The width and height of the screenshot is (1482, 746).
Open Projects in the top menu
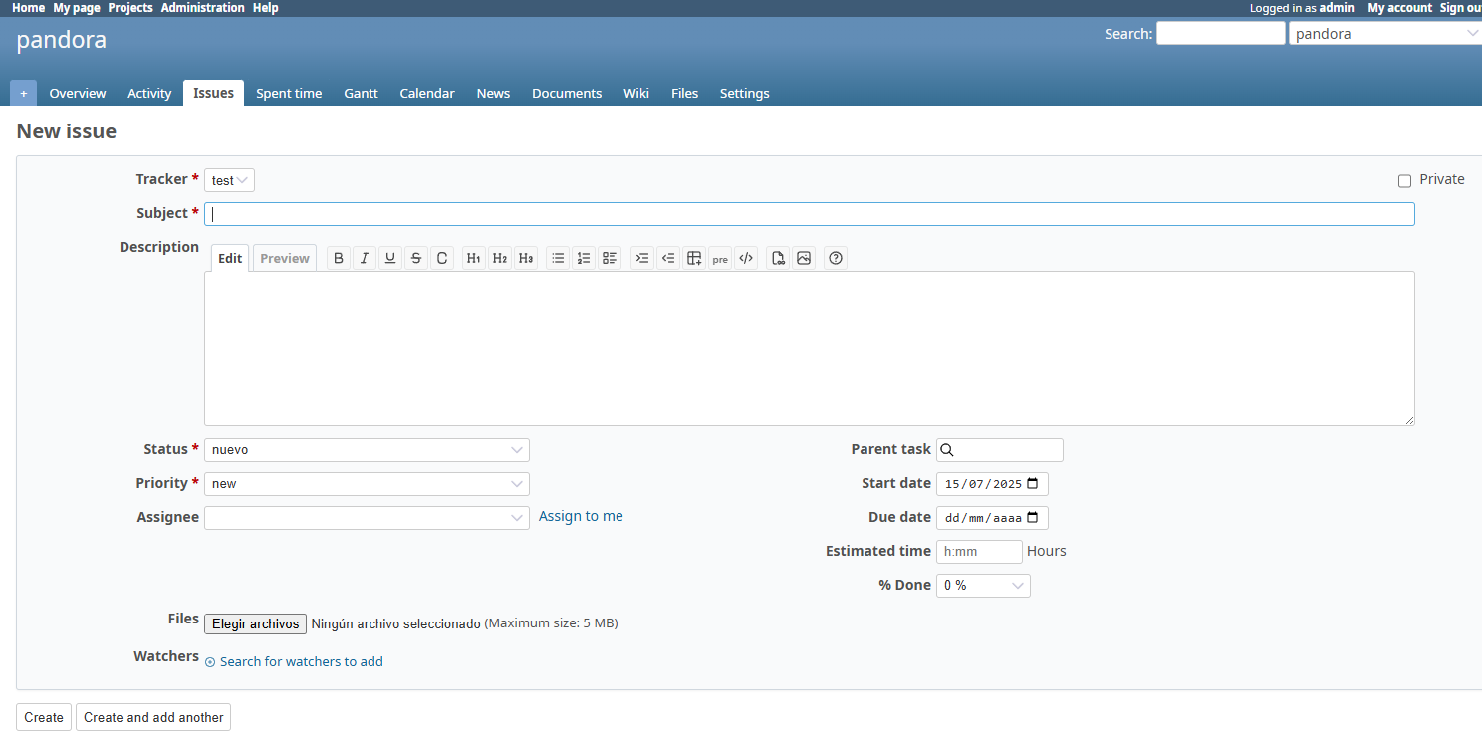[x=130, y=7]
